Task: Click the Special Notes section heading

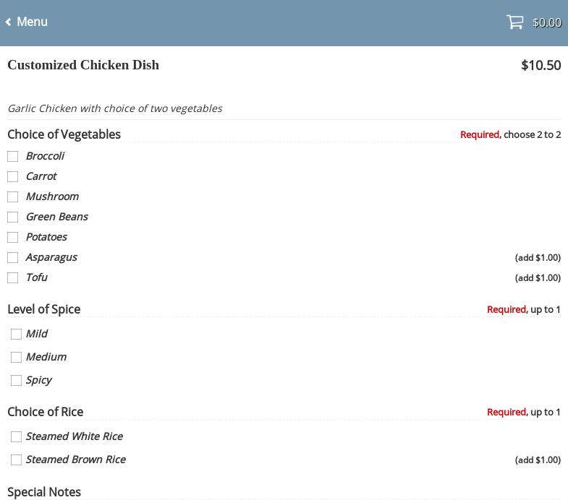Action: [44, 492]
